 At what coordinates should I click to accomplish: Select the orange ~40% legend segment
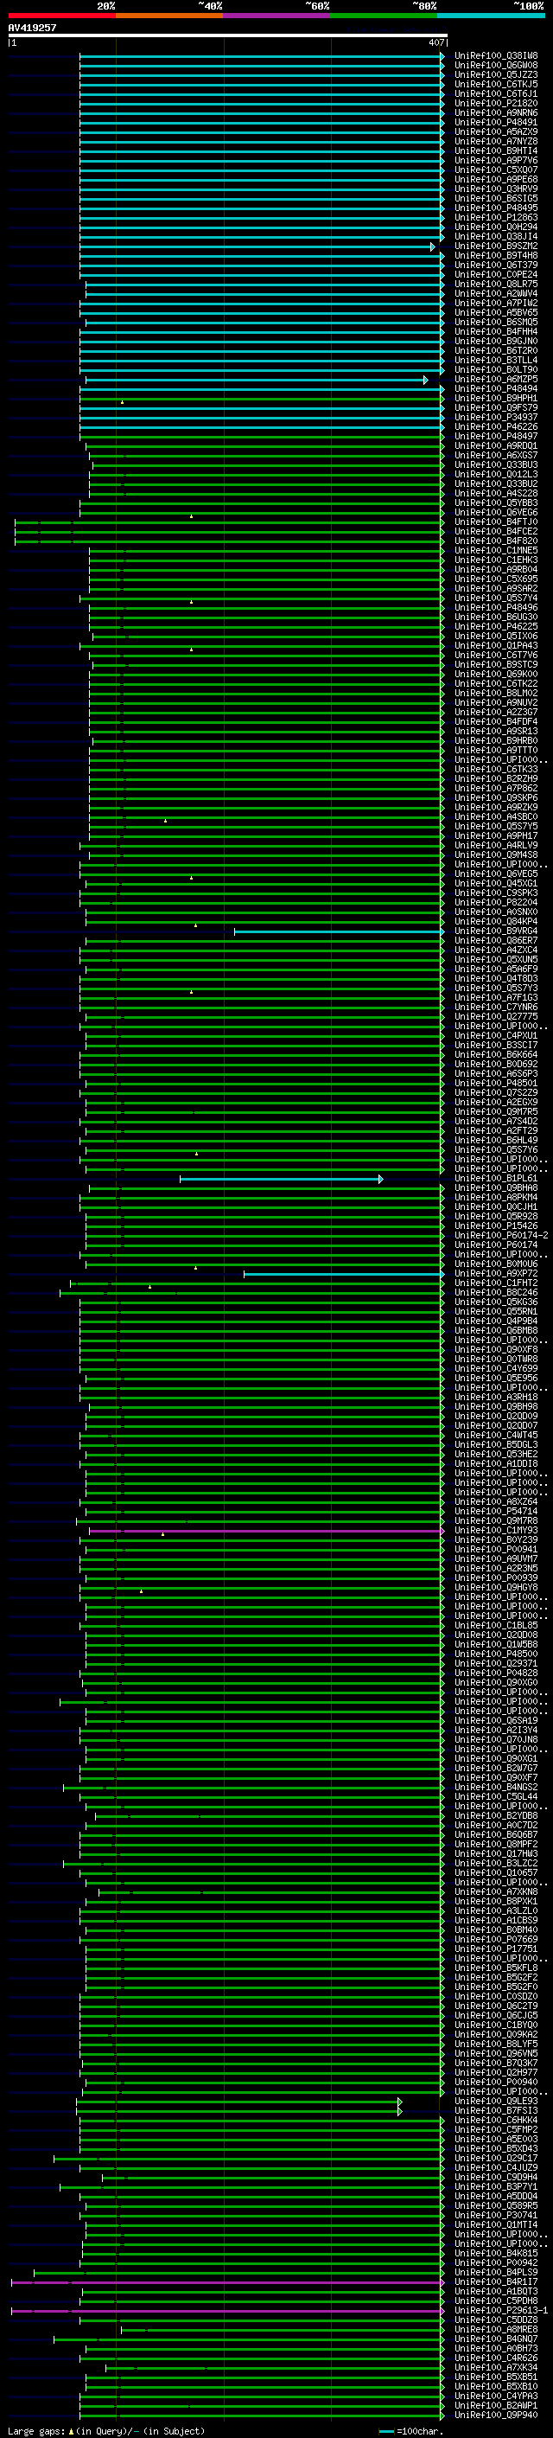pos(169,16)
